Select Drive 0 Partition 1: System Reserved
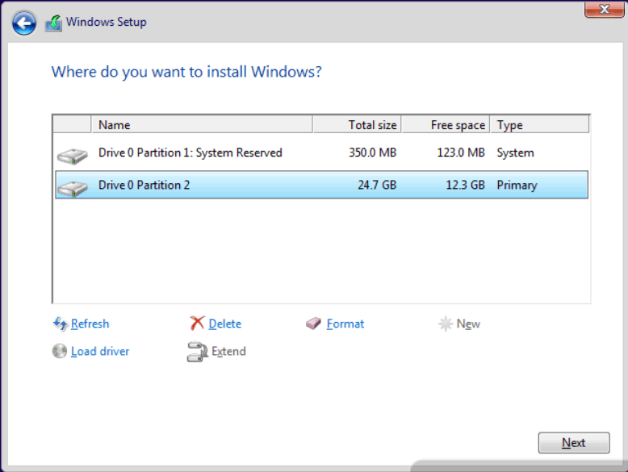Viewport: 628px width, 472px height. tap(321, 152)
